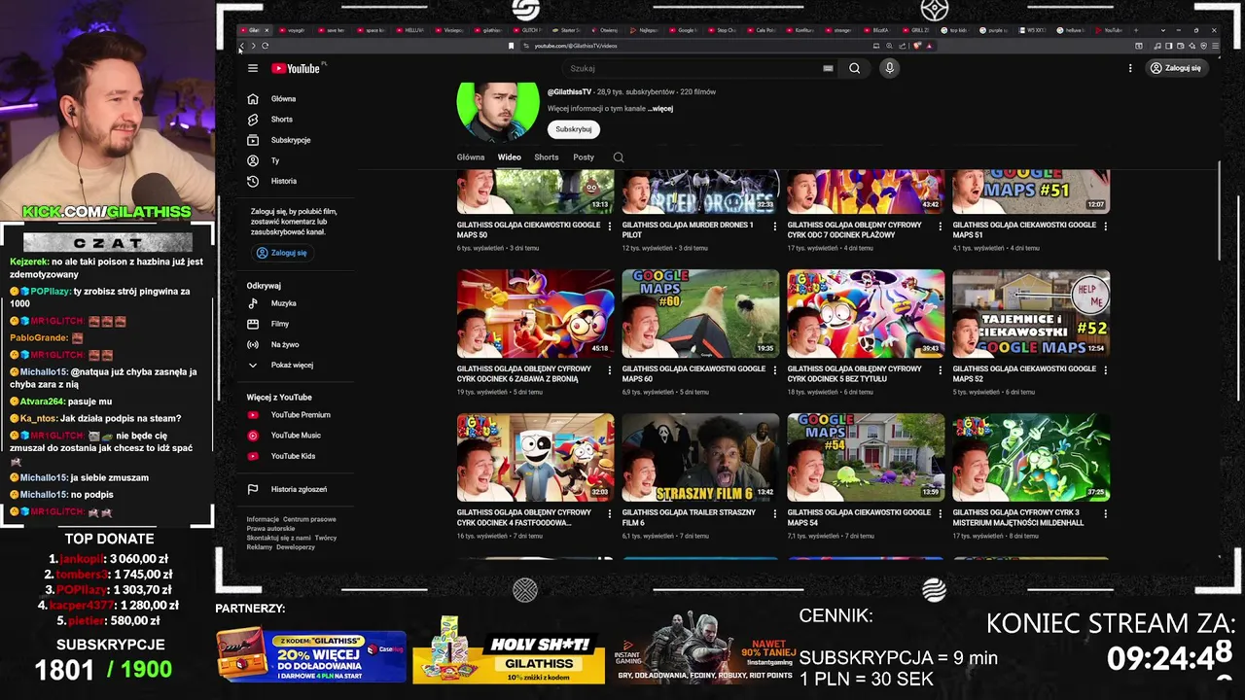The width and height of the screenshot is (1245, 700).
Task: Click the GilathissTV channel avatar
Action: pos(498,112)
